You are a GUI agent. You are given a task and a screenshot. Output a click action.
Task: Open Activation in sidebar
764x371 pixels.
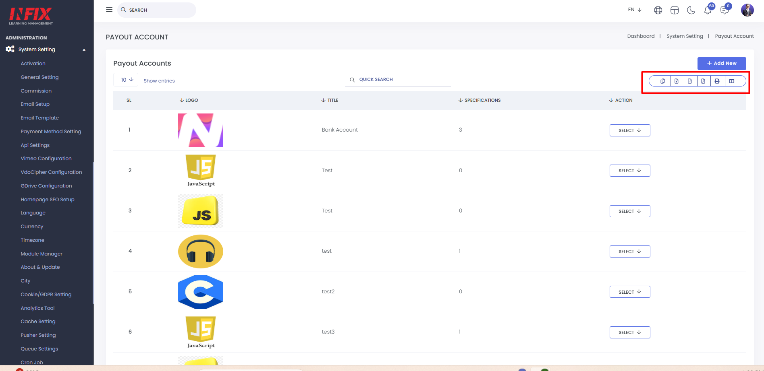tap(33, 64)
